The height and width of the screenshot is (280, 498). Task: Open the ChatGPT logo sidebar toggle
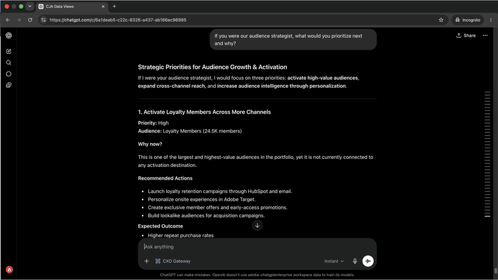[x=9, y=35]
